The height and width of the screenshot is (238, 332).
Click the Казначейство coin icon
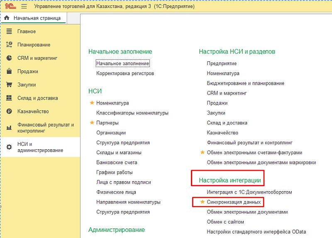point(9,112)
